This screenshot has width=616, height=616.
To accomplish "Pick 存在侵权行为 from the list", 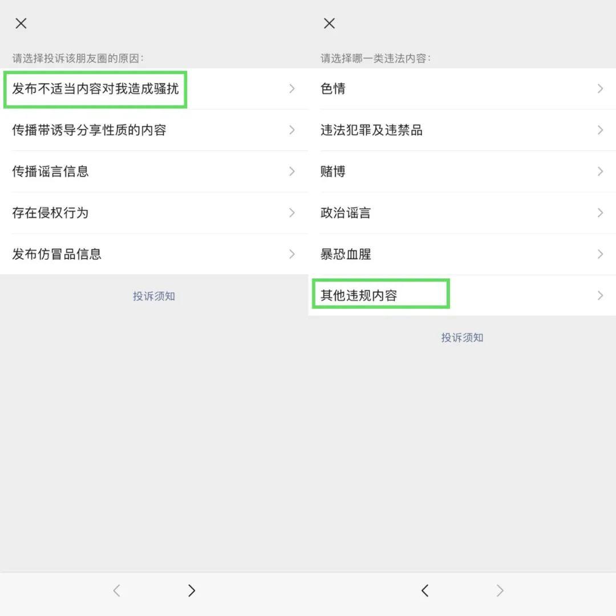I will click(51, 213).
